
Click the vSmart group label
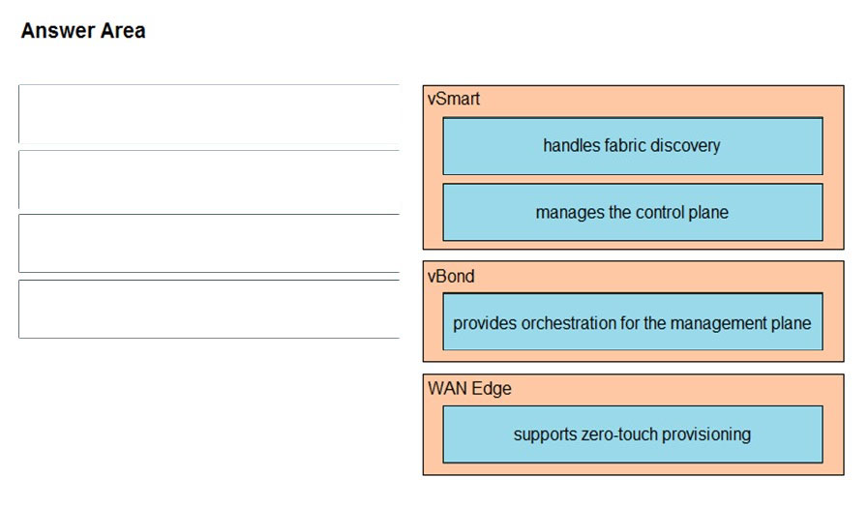point(454,99)
